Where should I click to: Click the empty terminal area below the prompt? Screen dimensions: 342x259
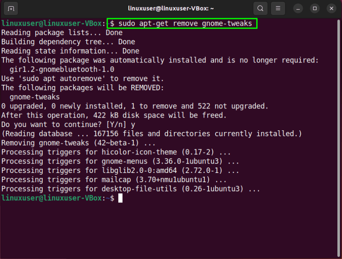click(169, 232)
